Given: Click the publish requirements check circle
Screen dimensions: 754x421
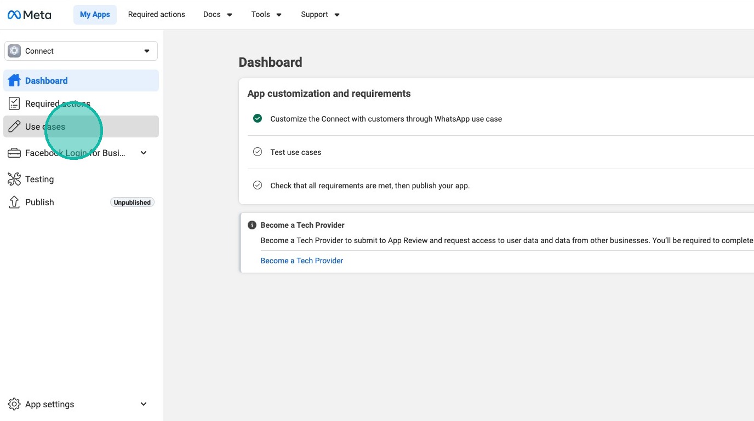Looking at the screenshot, I should (258, 185).
